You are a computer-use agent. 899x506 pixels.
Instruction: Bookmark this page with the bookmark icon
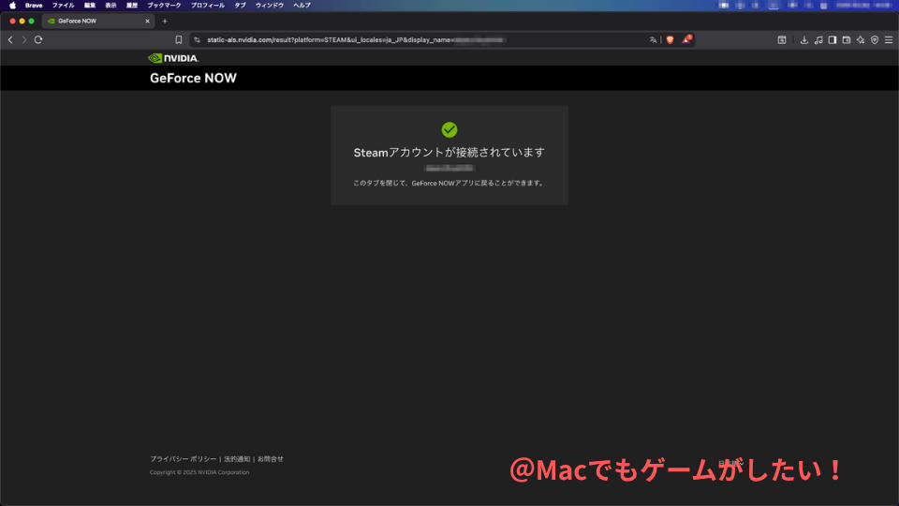pyautogui.click(x=179, y=40)
